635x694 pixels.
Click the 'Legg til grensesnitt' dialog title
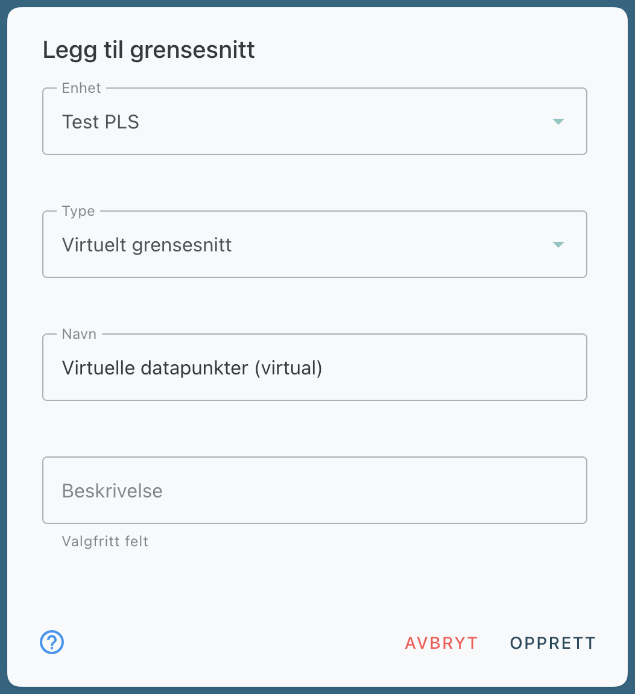(148, 50)
